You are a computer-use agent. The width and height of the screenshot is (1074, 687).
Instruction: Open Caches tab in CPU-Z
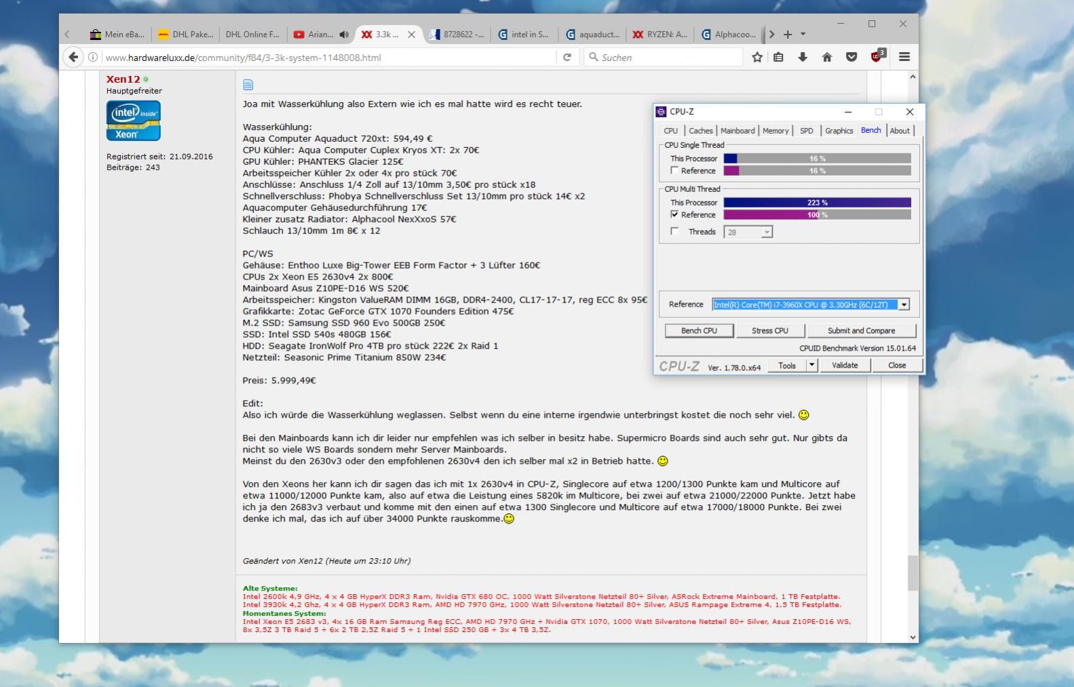coord(700,131)
